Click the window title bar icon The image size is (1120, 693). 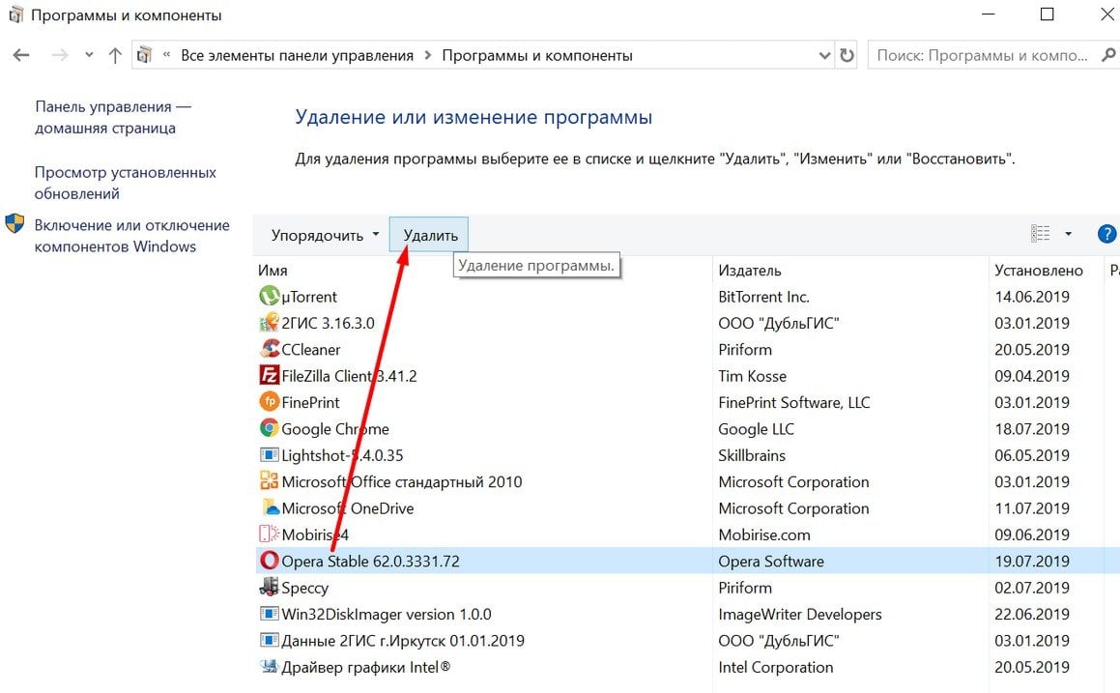coord(15,15)
